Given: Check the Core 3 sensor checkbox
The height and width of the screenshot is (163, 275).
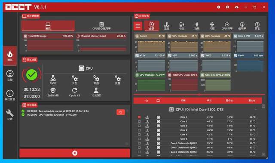Looking at the screenshot, I should (x=139, y=130).
